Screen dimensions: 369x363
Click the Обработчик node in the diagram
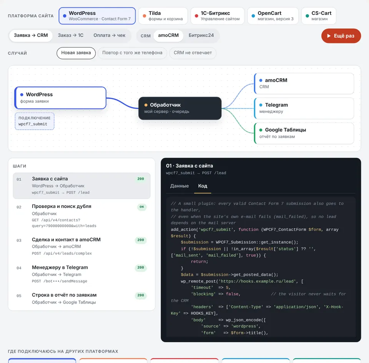click(x=180, y=108)
